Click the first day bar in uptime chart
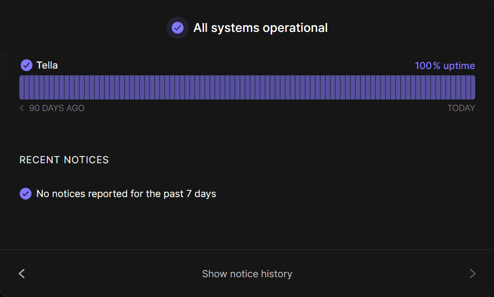Viewport: 494px width, 297px height. click(22, 87)
